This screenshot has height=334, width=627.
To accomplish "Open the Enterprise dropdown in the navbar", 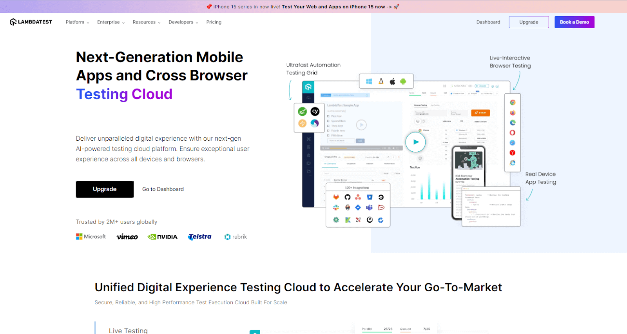I will pyautogui.click(x=111, y=22).
